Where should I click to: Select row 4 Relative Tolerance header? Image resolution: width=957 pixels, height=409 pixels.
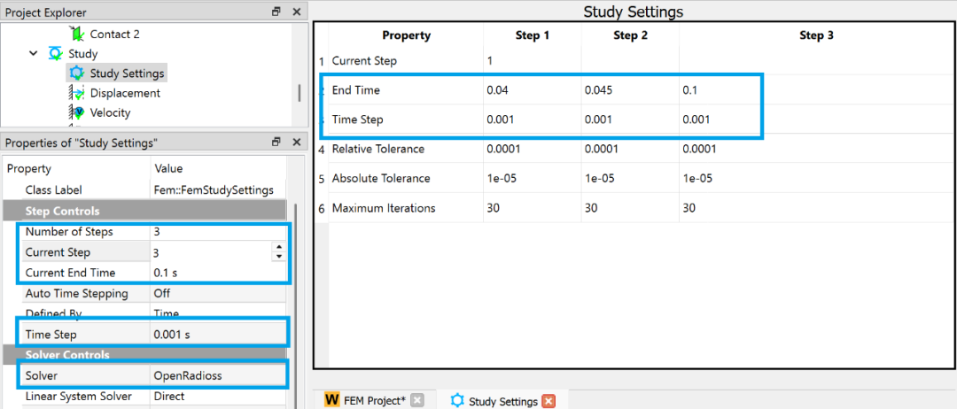tap(322, 149)
